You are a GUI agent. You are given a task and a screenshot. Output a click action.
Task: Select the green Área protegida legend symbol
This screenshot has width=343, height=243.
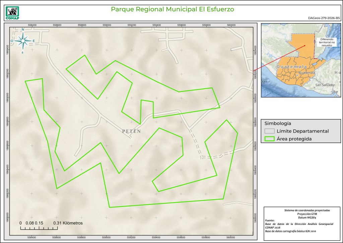point(269,139)
